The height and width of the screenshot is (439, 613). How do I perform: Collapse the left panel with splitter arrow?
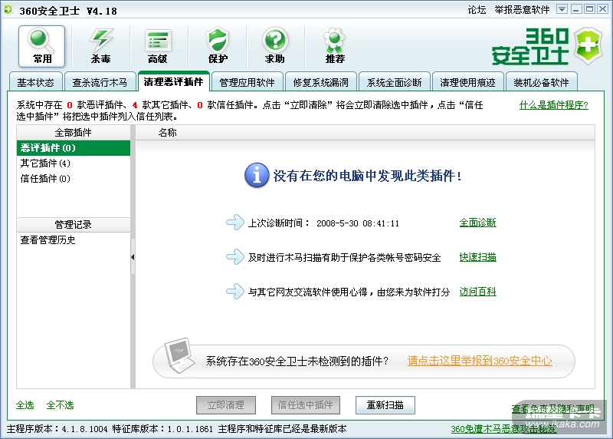[133, 257]
